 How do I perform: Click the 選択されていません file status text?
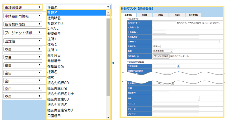click(179, 56)
